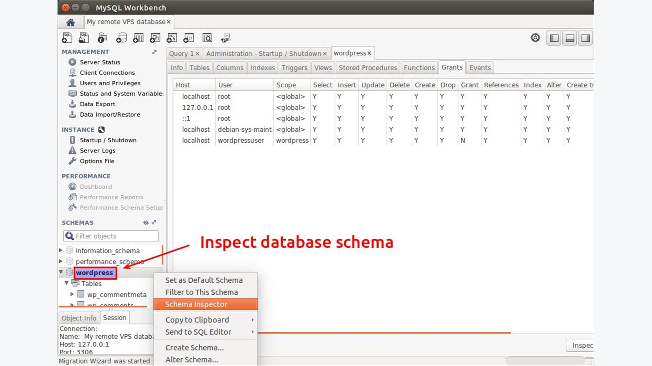The width and height of the screenshot is (652, 366).
Task: Open Data Import/Restore
Action: pyautogui.click(x=110, y=115)
